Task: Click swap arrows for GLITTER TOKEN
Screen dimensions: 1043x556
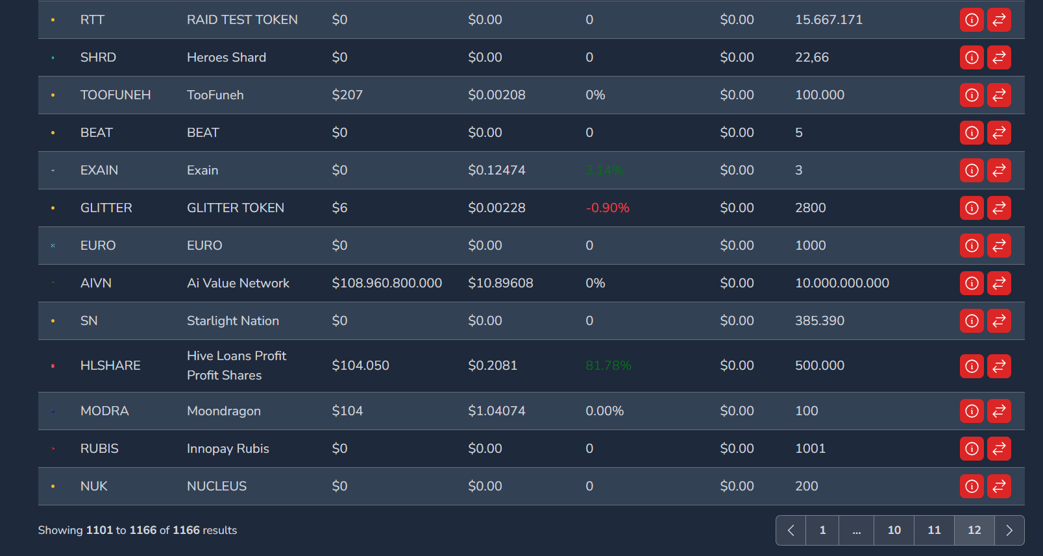Action: (x=999, y=208)
